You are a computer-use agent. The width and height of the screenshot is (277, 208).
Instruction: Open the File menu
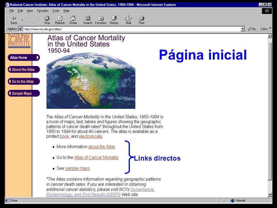(12, 11)
